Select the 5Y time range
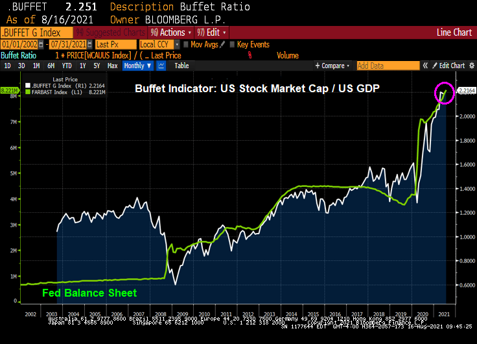This screenshot has height=344, width=477. [96, 66]
